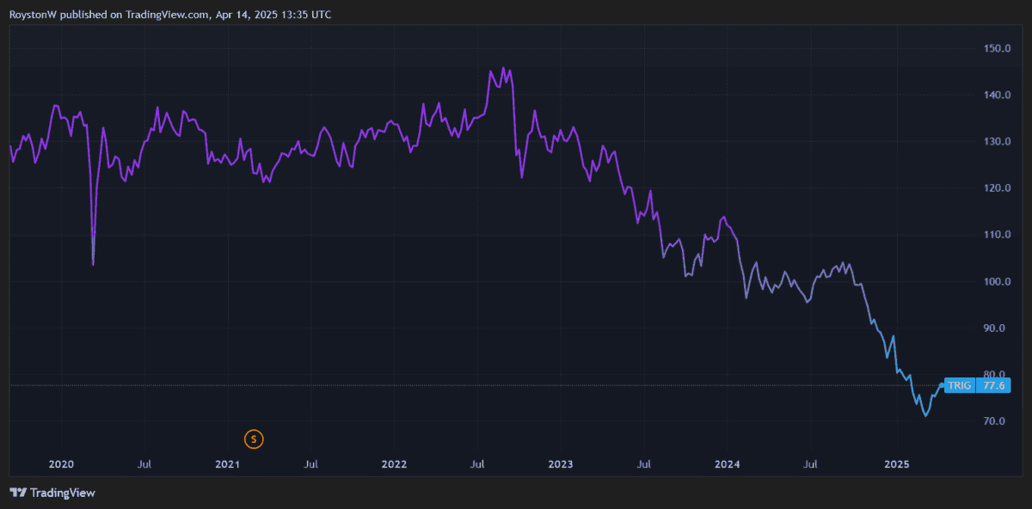Click the 70.0 price axis label

997,421
